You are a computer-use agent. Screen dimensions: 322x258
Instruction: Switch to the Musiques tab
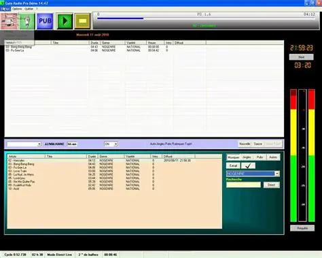(x=234, y=157)
